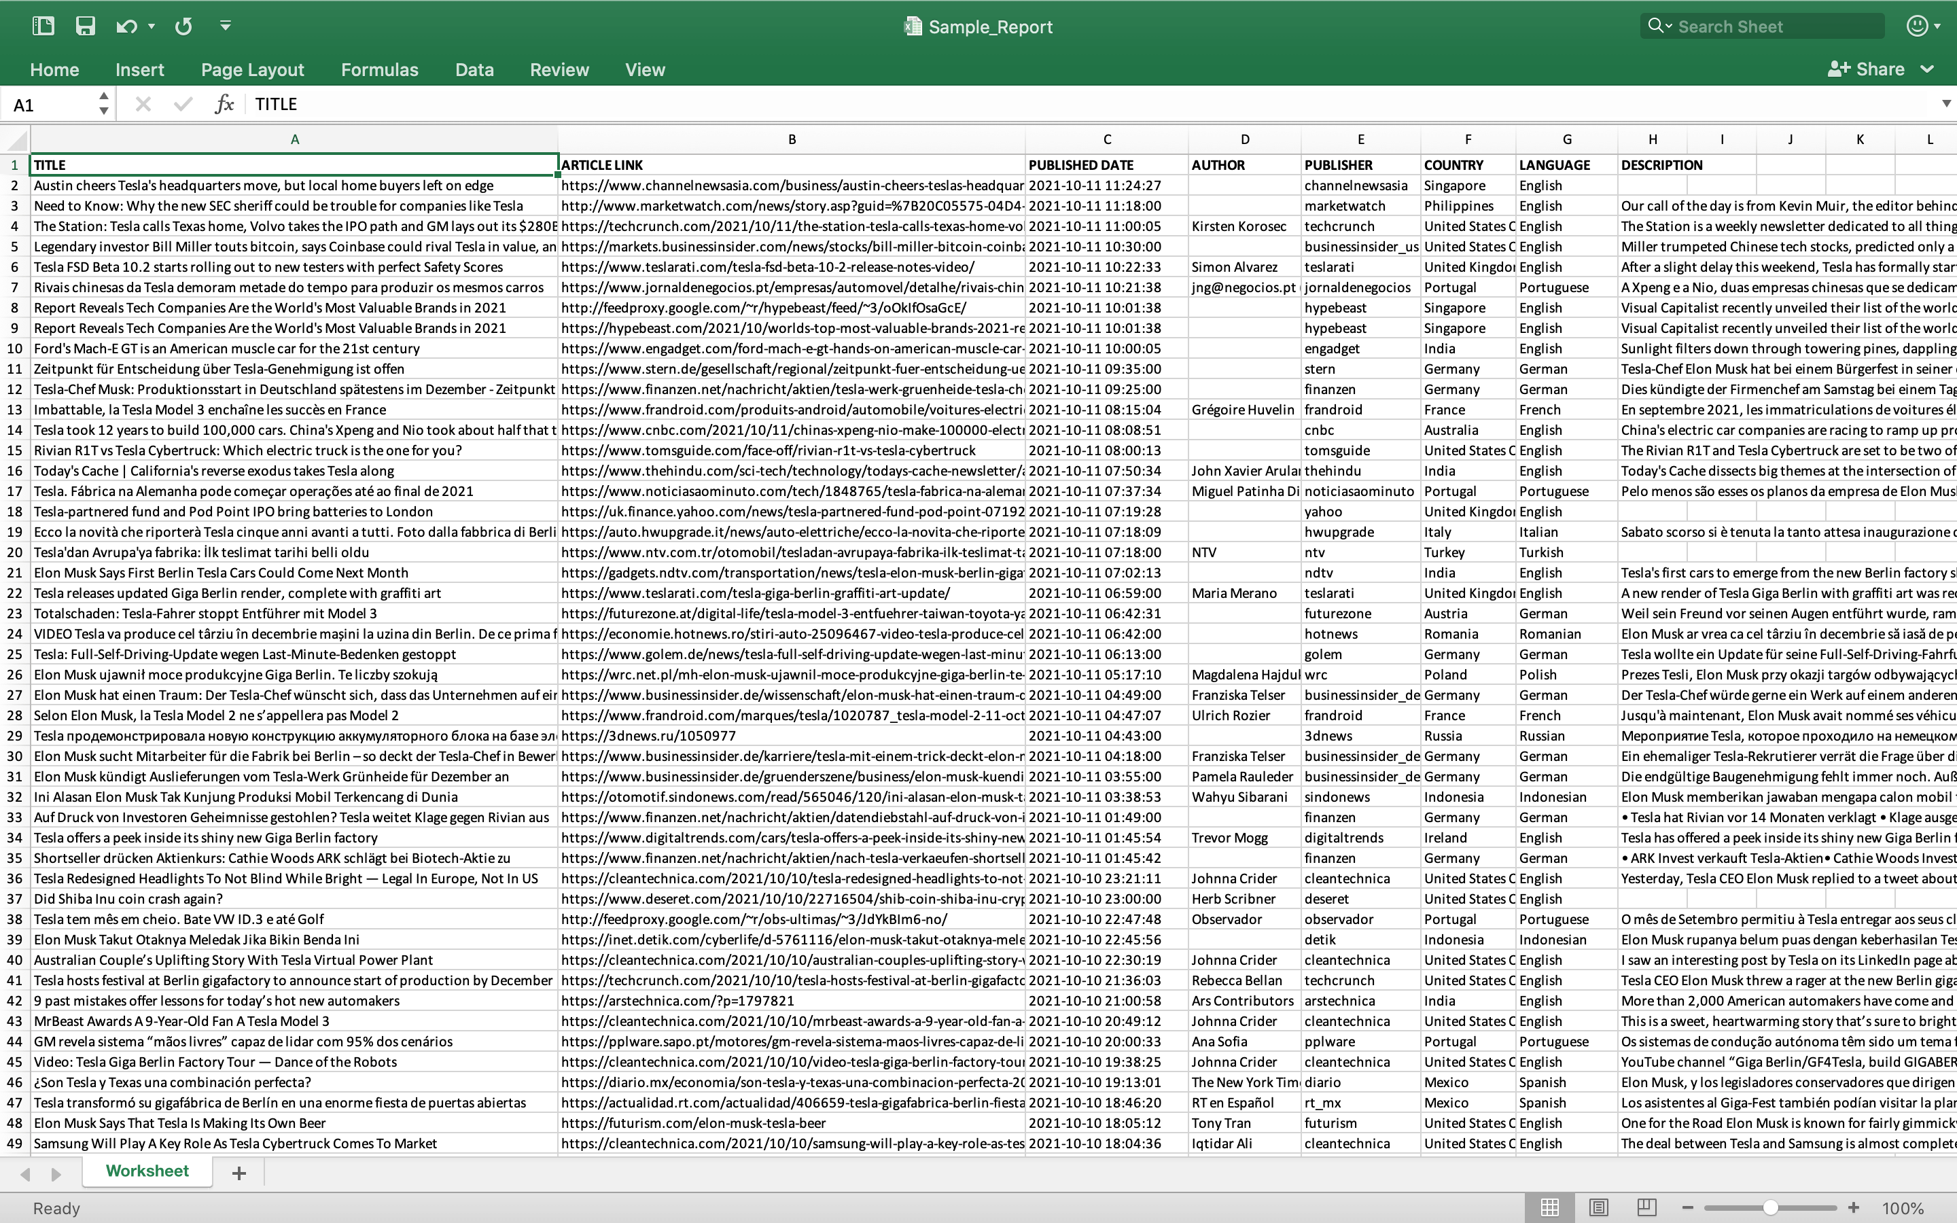The image size is (1957, 1223).
Task: Open the undo history dropdown arrow
Action: pyautogui.click(x=152, y=26)
